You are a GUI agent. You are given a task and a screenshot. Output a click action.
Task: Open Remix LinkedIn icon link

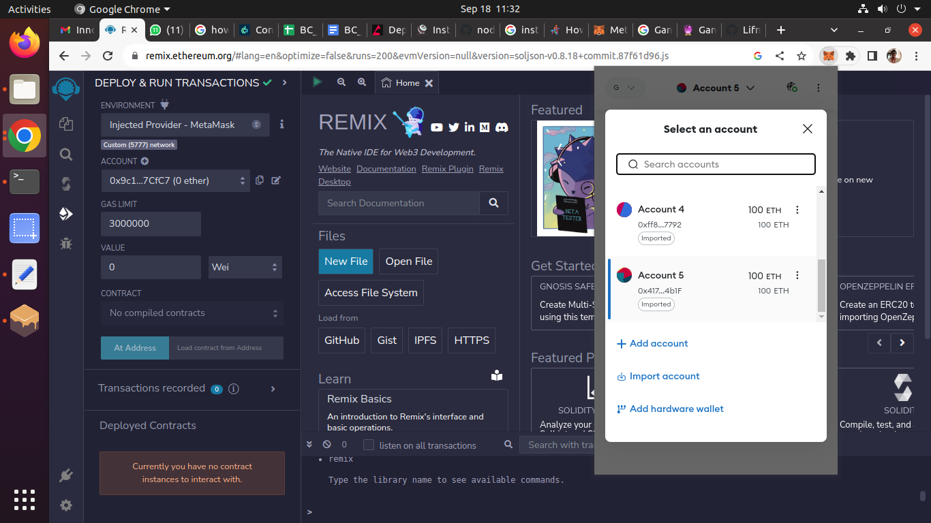click(470, 127)
